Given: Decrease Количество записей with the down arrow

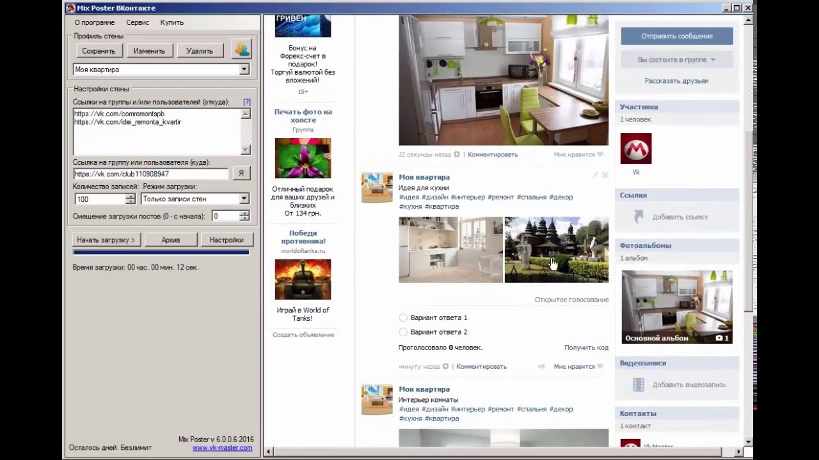Looking at the screenshot, I should tap(131, 201).
